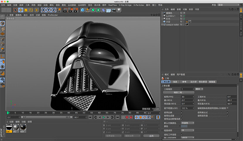Toggle the 使用表达式 checkbox

click(227, 112)
